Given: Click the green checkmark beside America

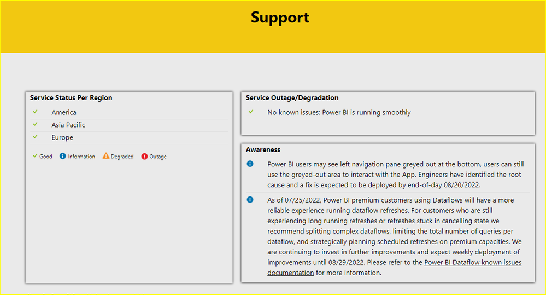Looking at the screenshot, I should (35, 112).
